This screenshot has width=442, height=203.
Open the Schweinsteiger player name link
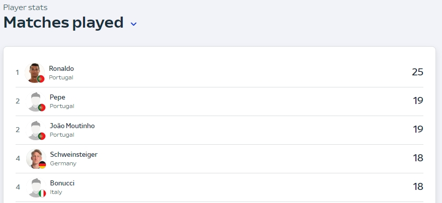coord(74,155)
